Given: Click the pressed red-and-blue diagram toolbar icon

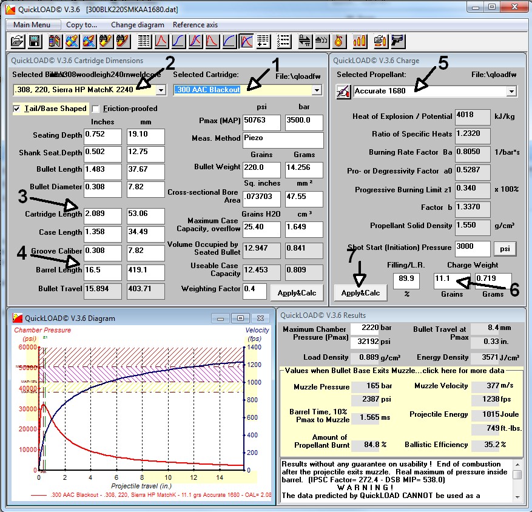Looking at the screenshot, I should coord(246,41).
